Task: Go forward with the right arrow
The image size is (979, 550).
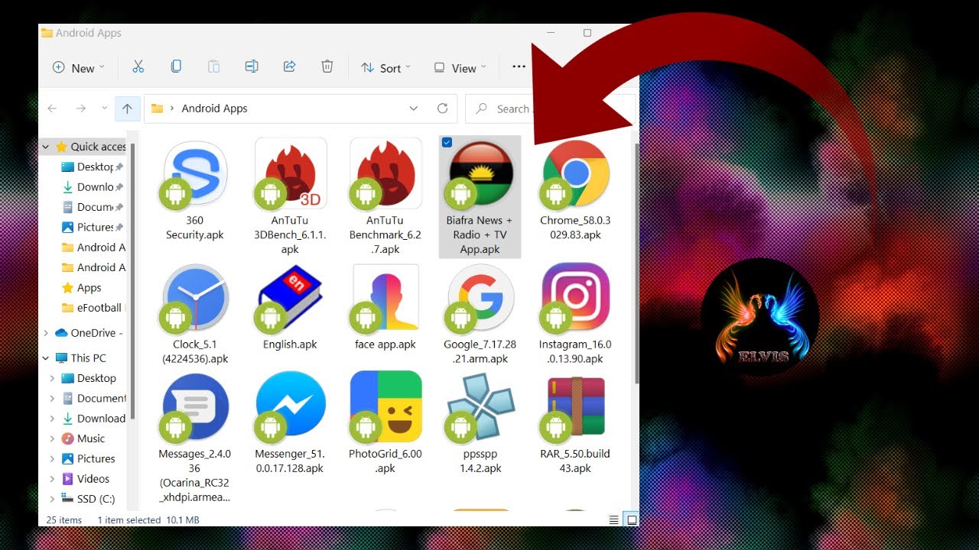Action: coord(80,108)
